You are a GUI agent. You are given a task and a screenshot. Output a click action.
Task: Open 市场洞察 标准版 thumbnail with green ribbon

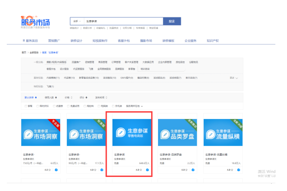click(x=86, y=132)
